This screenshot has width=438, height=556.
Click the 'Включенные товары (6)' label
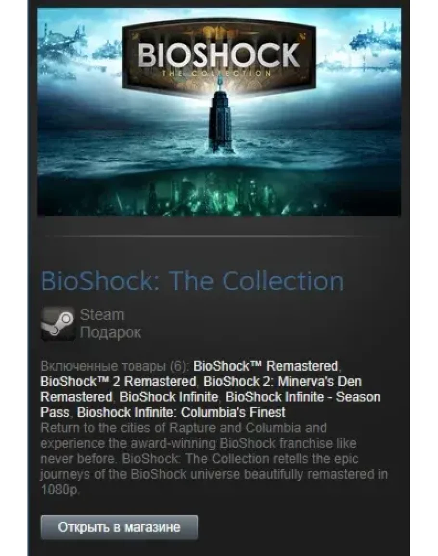point(115,365)
